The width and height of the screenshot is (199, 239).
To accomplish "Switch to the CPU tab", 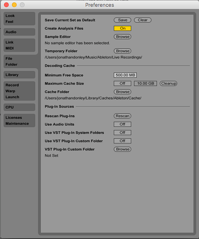I will click(x=19, y=107).
